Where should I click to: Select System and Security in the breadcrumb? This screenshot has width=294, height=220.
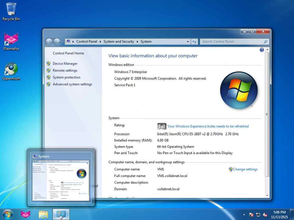point(119,42)
